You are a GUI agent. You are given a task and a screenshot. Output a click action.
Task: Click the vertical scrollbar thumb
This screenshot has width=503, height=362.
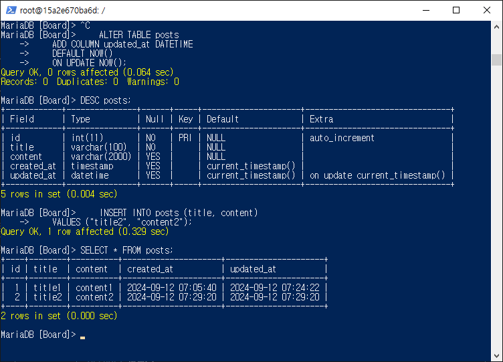(x=496, y=60)
